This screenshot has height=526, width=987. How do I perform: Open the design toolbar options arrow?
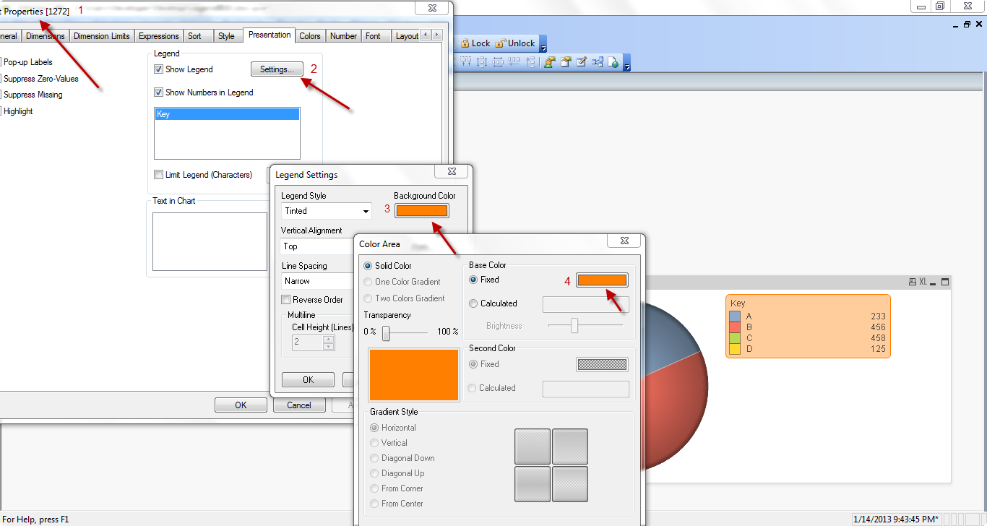coord(627,64)
